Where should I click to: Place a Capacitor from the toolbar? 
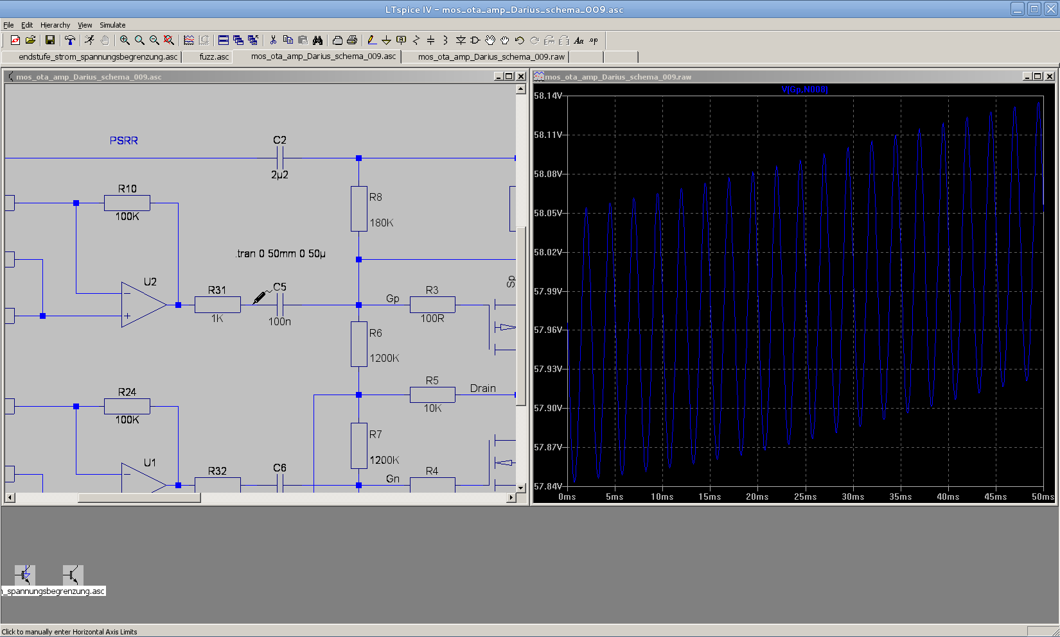pyautogui.click(x=430, y=40)
